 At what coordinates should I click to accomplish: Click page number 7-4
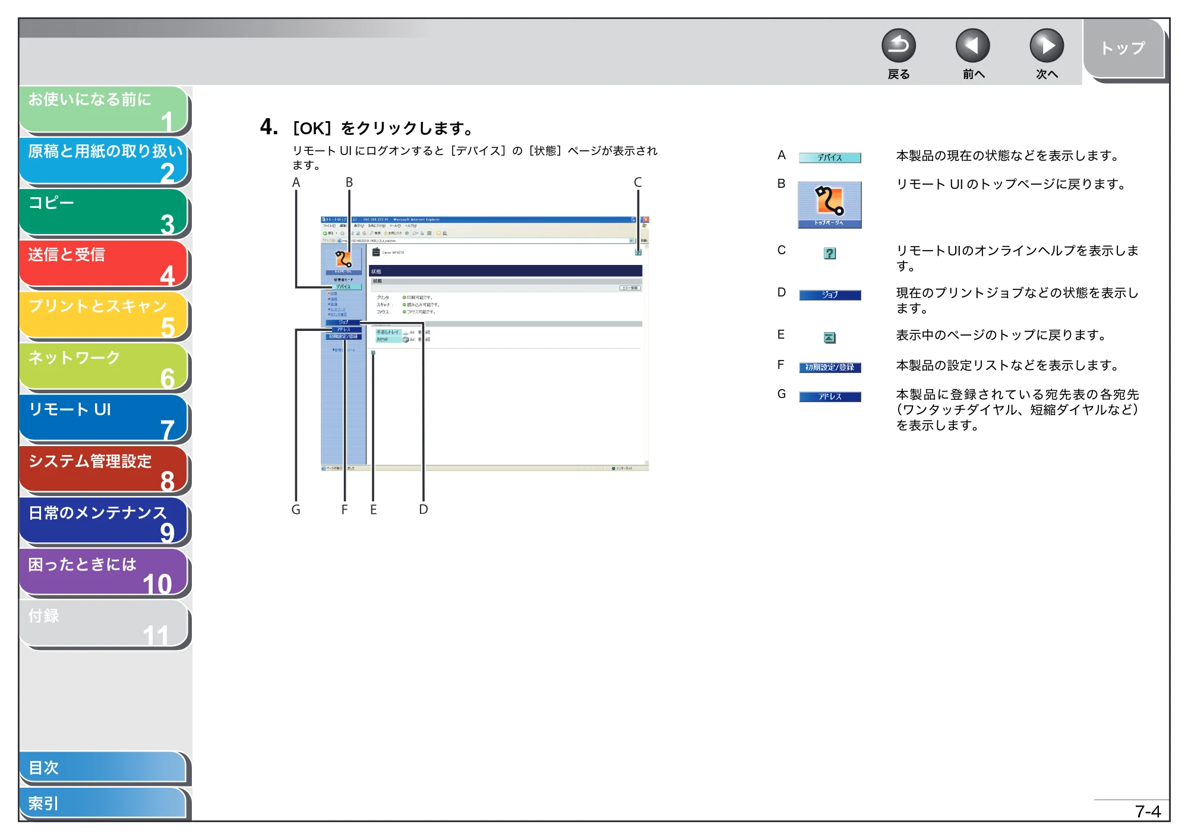pos(1148,811)
